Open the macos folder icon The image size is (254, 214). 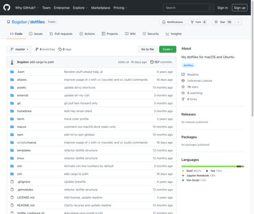12,127
